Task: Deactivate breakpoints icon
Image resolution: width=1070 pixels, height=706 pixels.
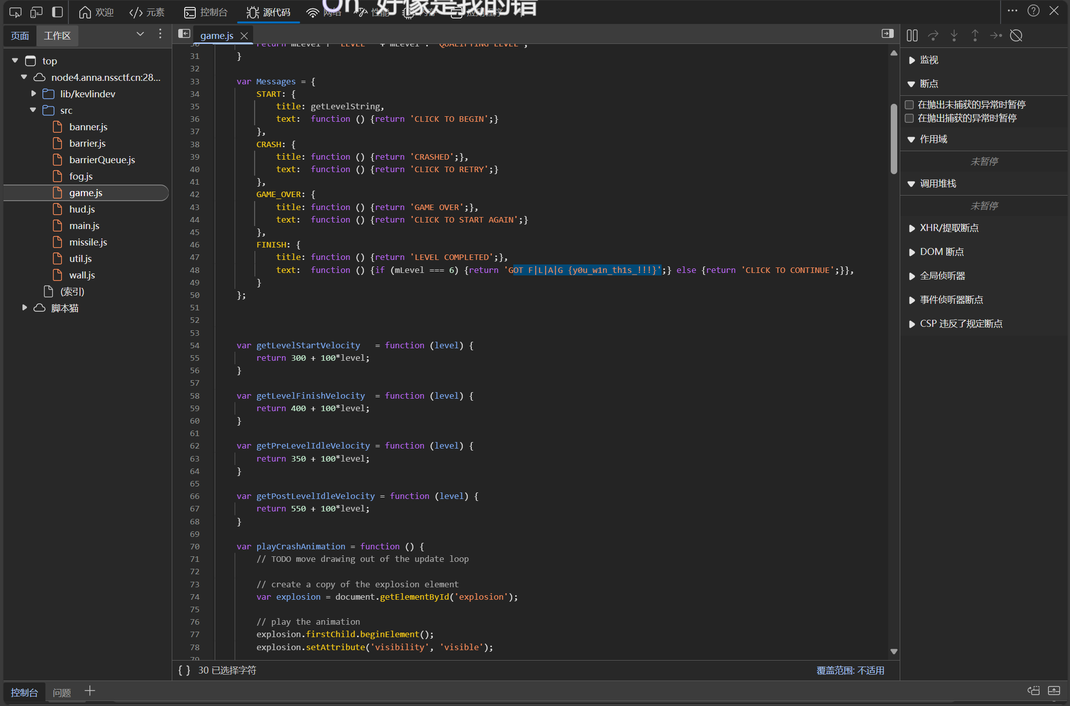Action: [x=1016, y=35]
